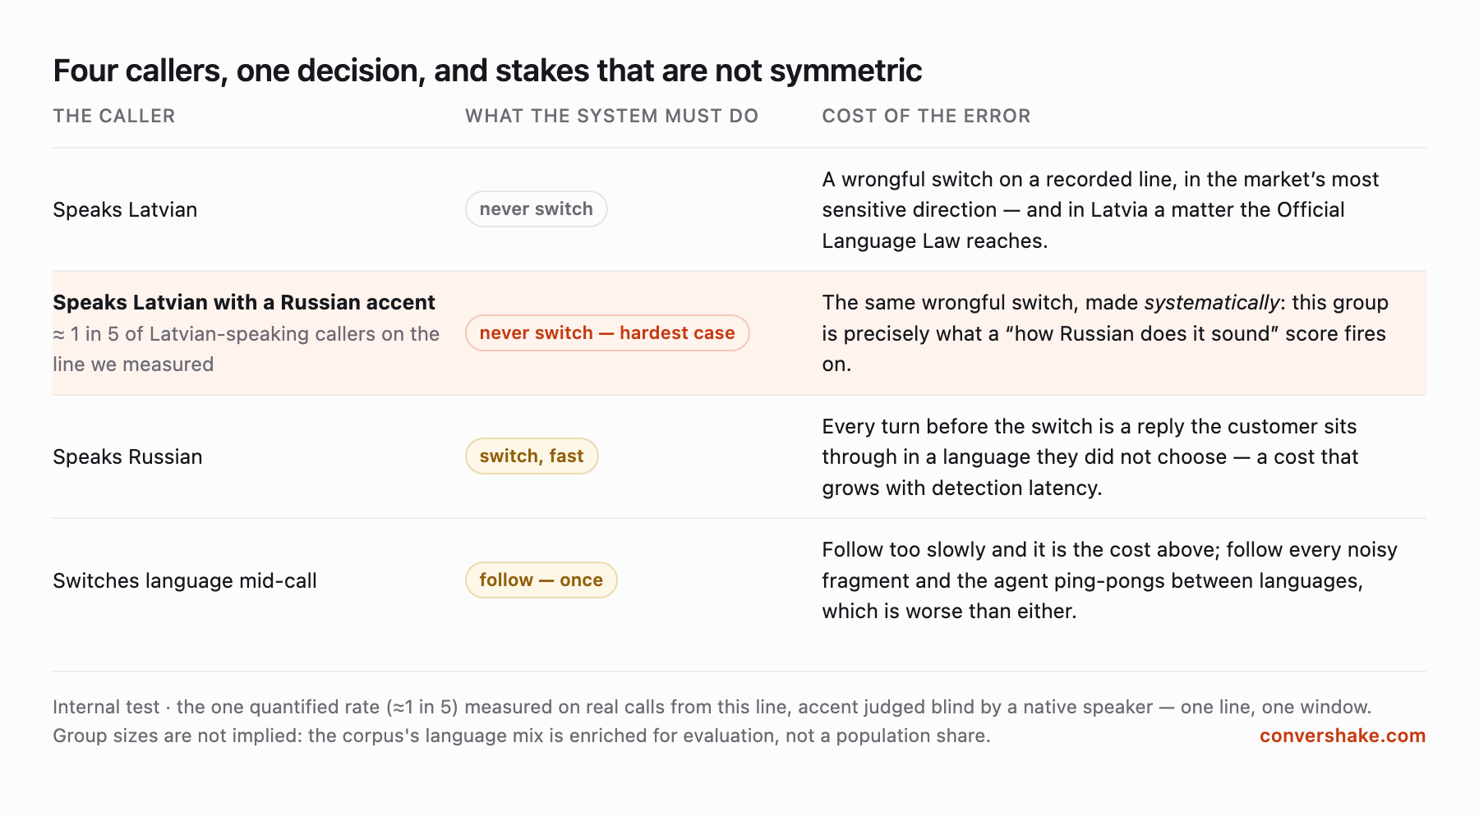Image resolution: width=1479 pixels, height=816 pixels.
Task: Click the "1 in 5 of Latvian-speaking callers" subtext
Action: (x=246, y=349)
